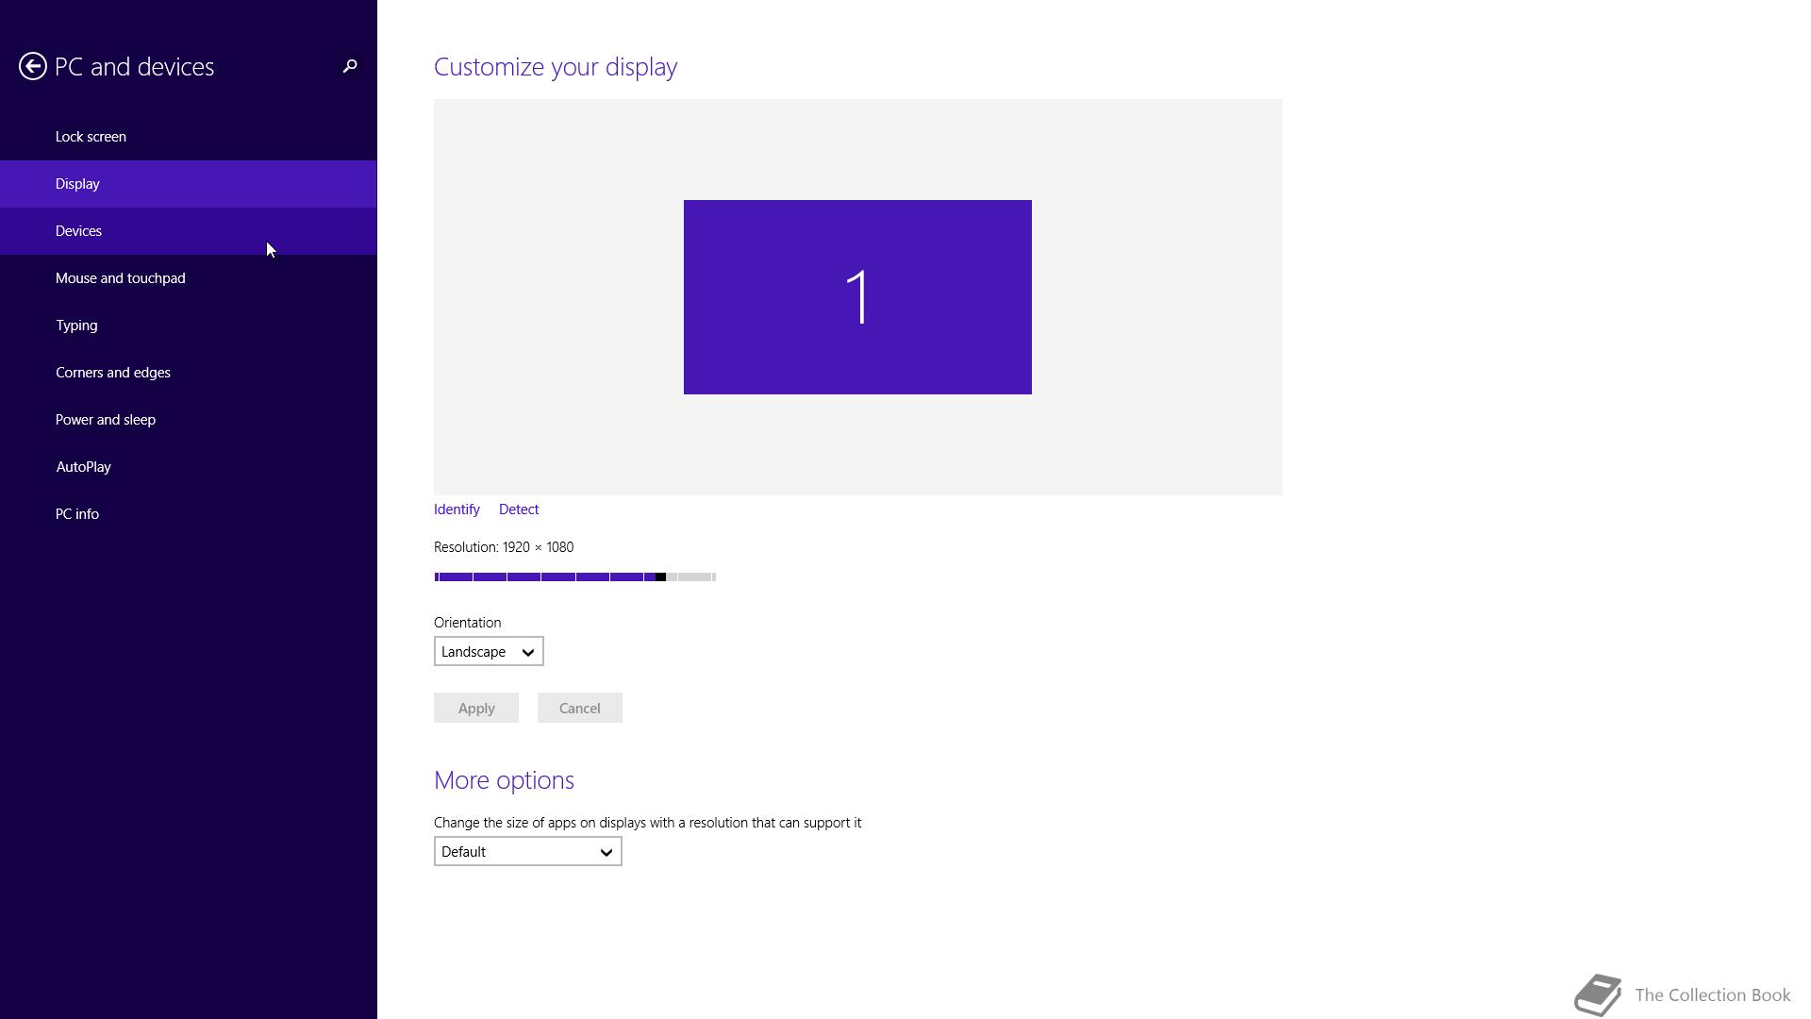Click the 'PC and devices' heading text
The image size is (1811, 1019).
(135, 67)
